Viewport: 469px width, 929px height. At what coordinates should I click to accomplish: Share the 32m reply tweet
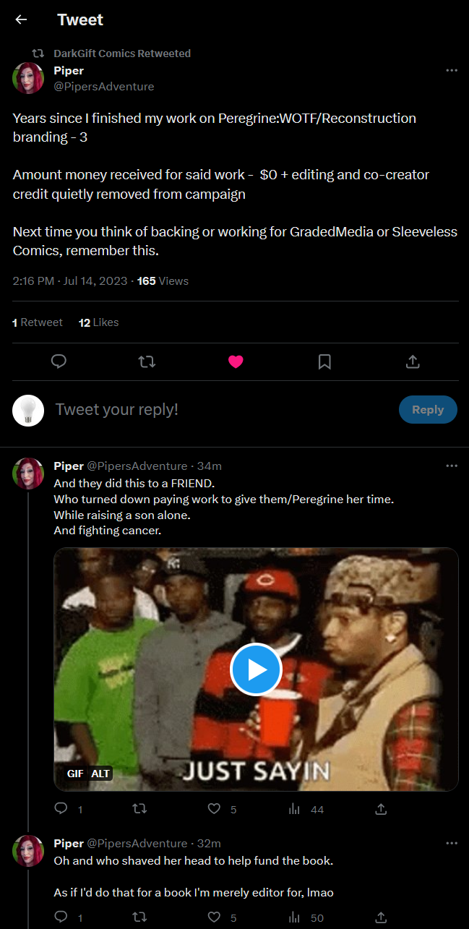point(381,917)
